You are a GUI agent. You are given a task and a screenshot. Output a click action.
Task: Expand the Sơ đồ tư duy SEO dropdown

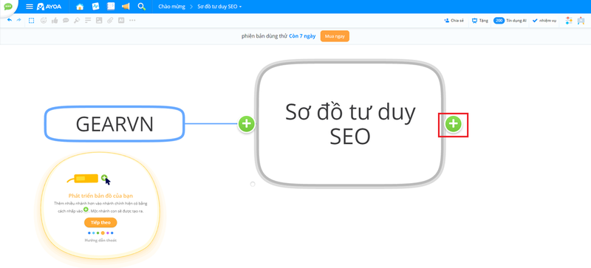[219, 7]
